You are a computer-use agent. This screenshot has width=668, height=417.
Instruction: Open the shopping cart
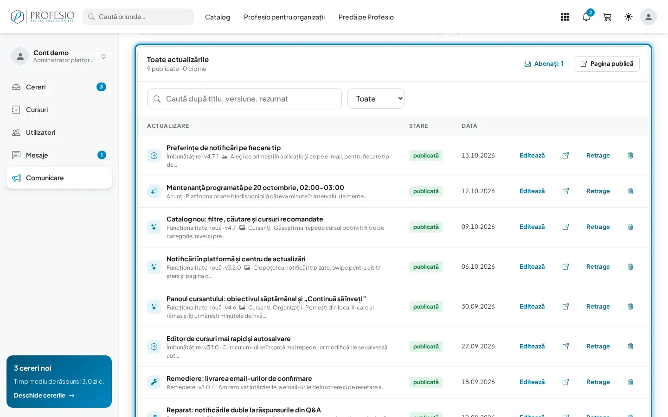pyautogui.click(x=607, y=17)
